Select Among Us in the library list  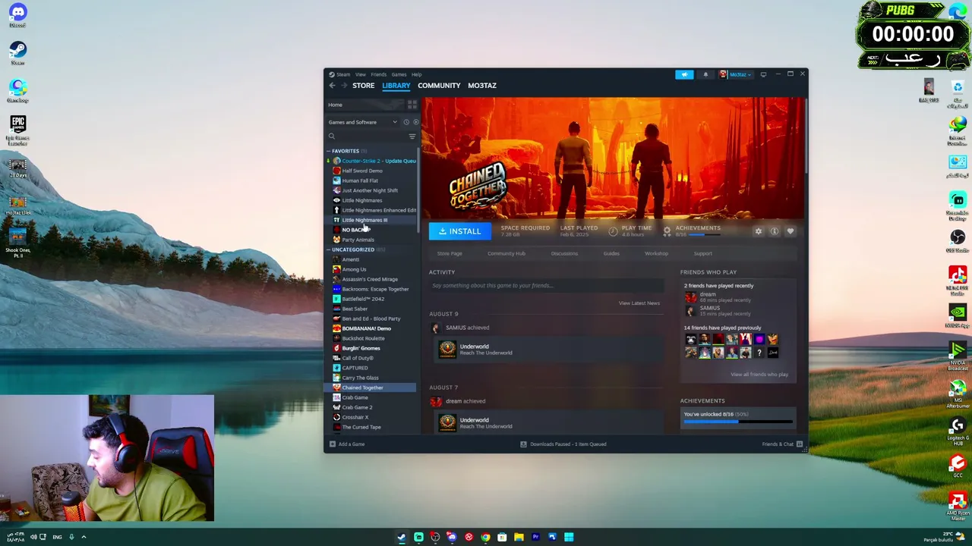click(374, 269)
